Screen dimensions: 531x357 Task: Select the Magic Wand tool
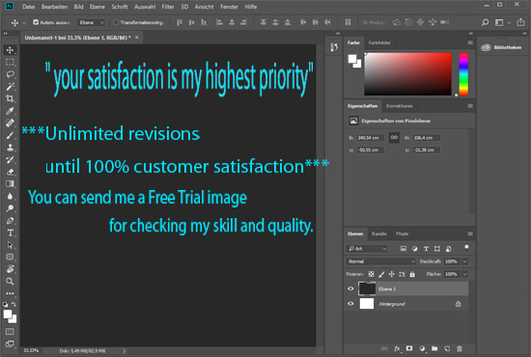[x=10, y=86]
